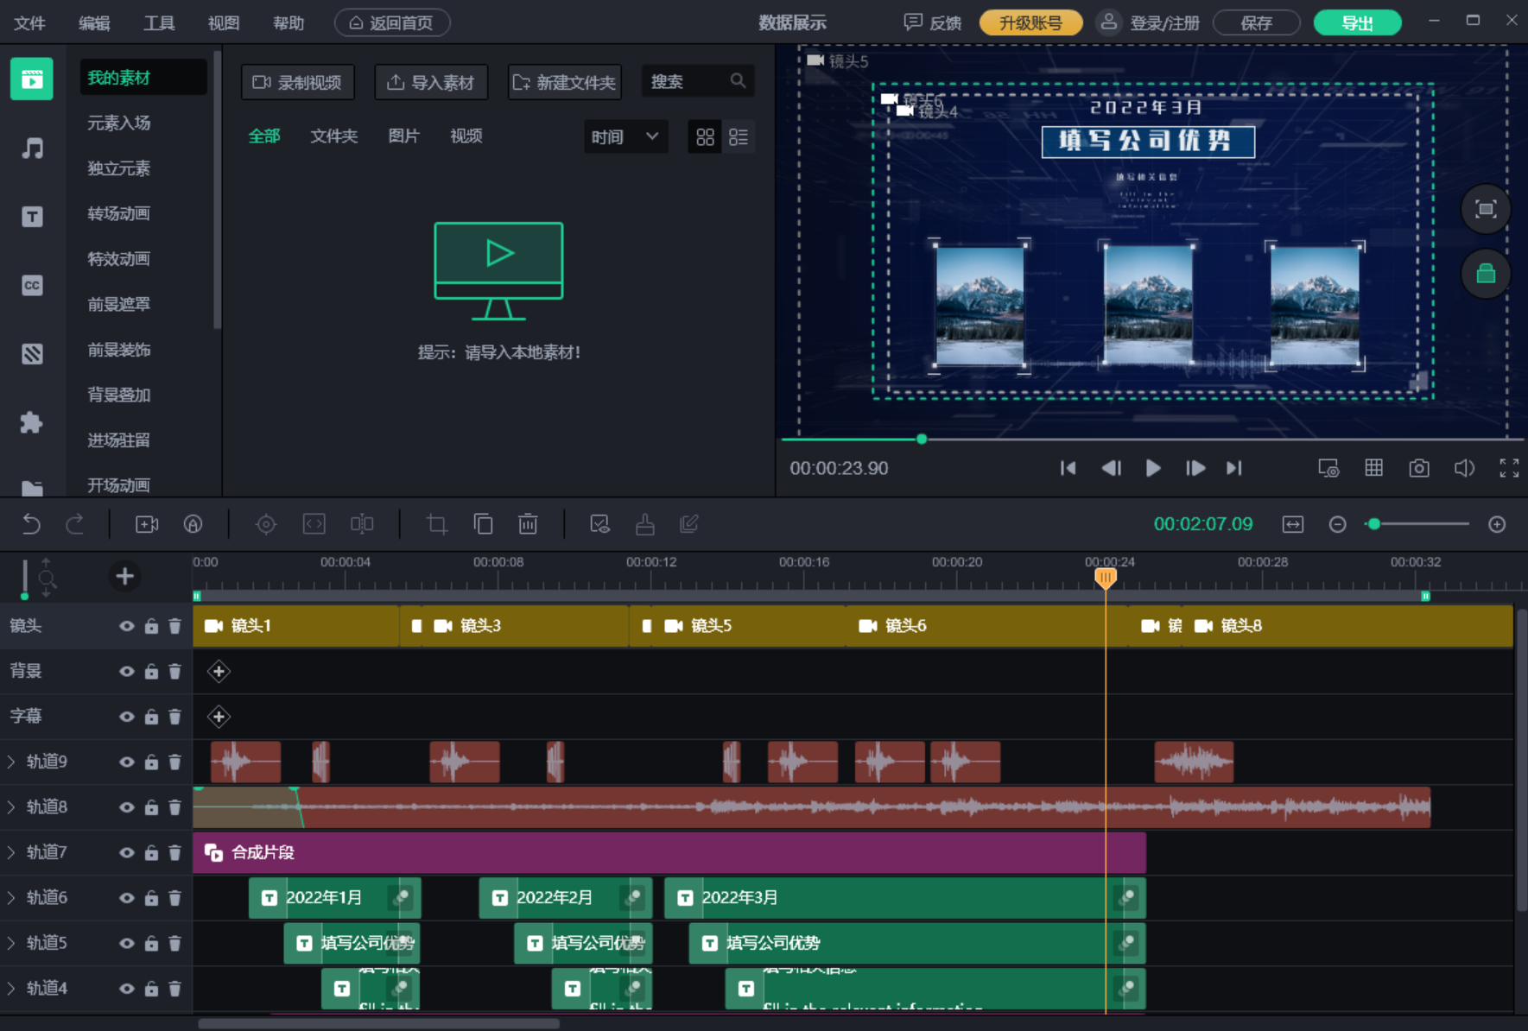This screenshot has height=1031, width=1528.
Task: Open the striped transitions sidebar icon
Action: pyautogui.click(x=32, y=353)
